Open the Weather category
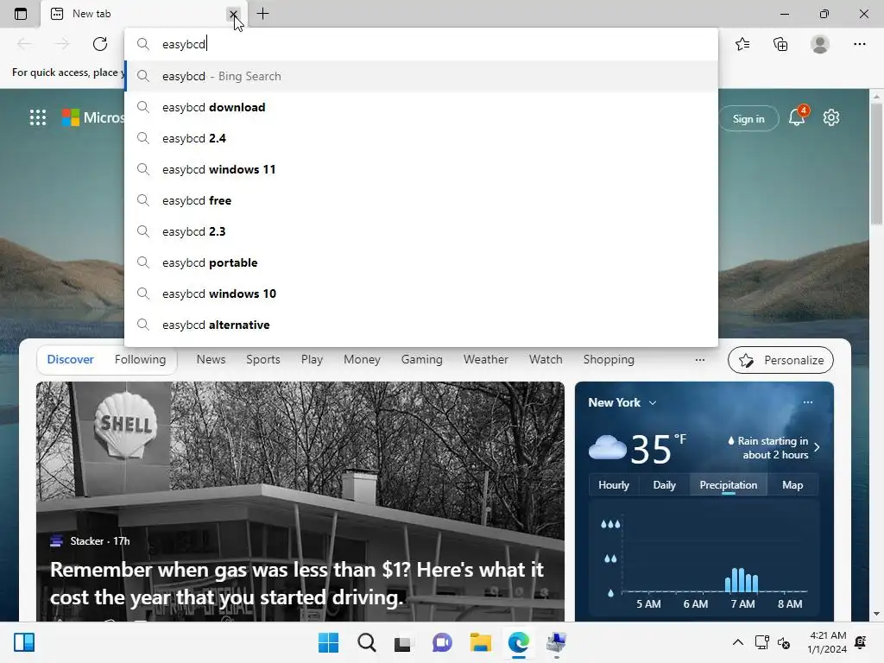This screenshot has width=884, height=663. click(485, 360)
